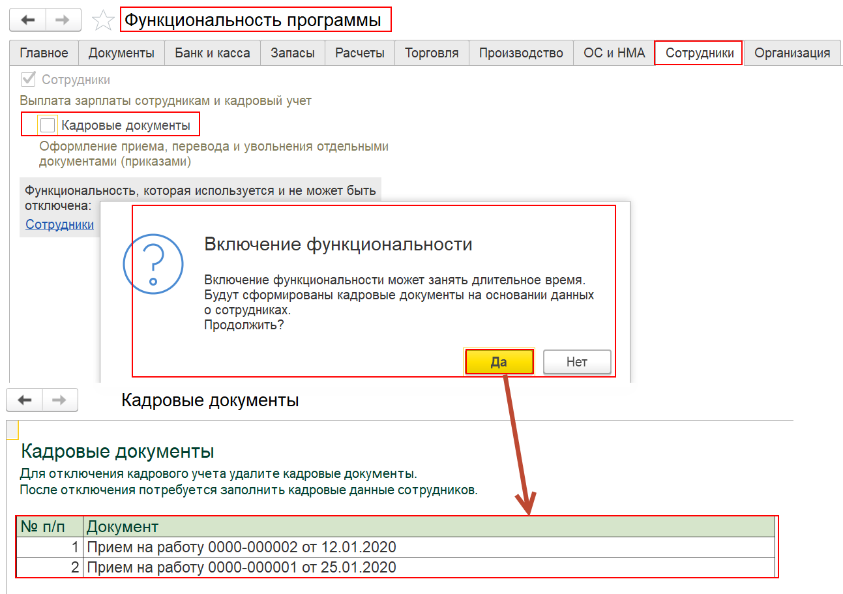Select the Организация tab

(792, 53)
